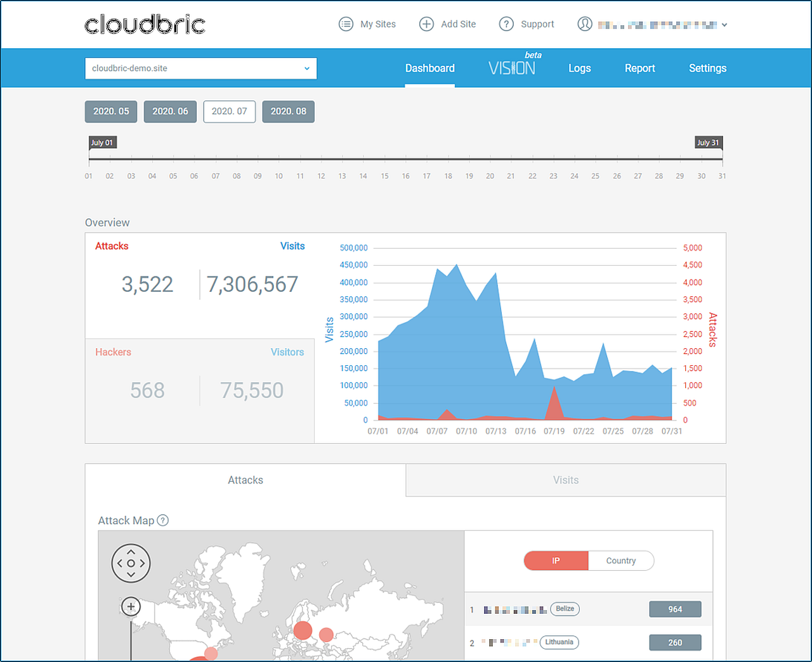Zoom in the attack map
Screen dimensions: 812x662
tap(131, 607)
